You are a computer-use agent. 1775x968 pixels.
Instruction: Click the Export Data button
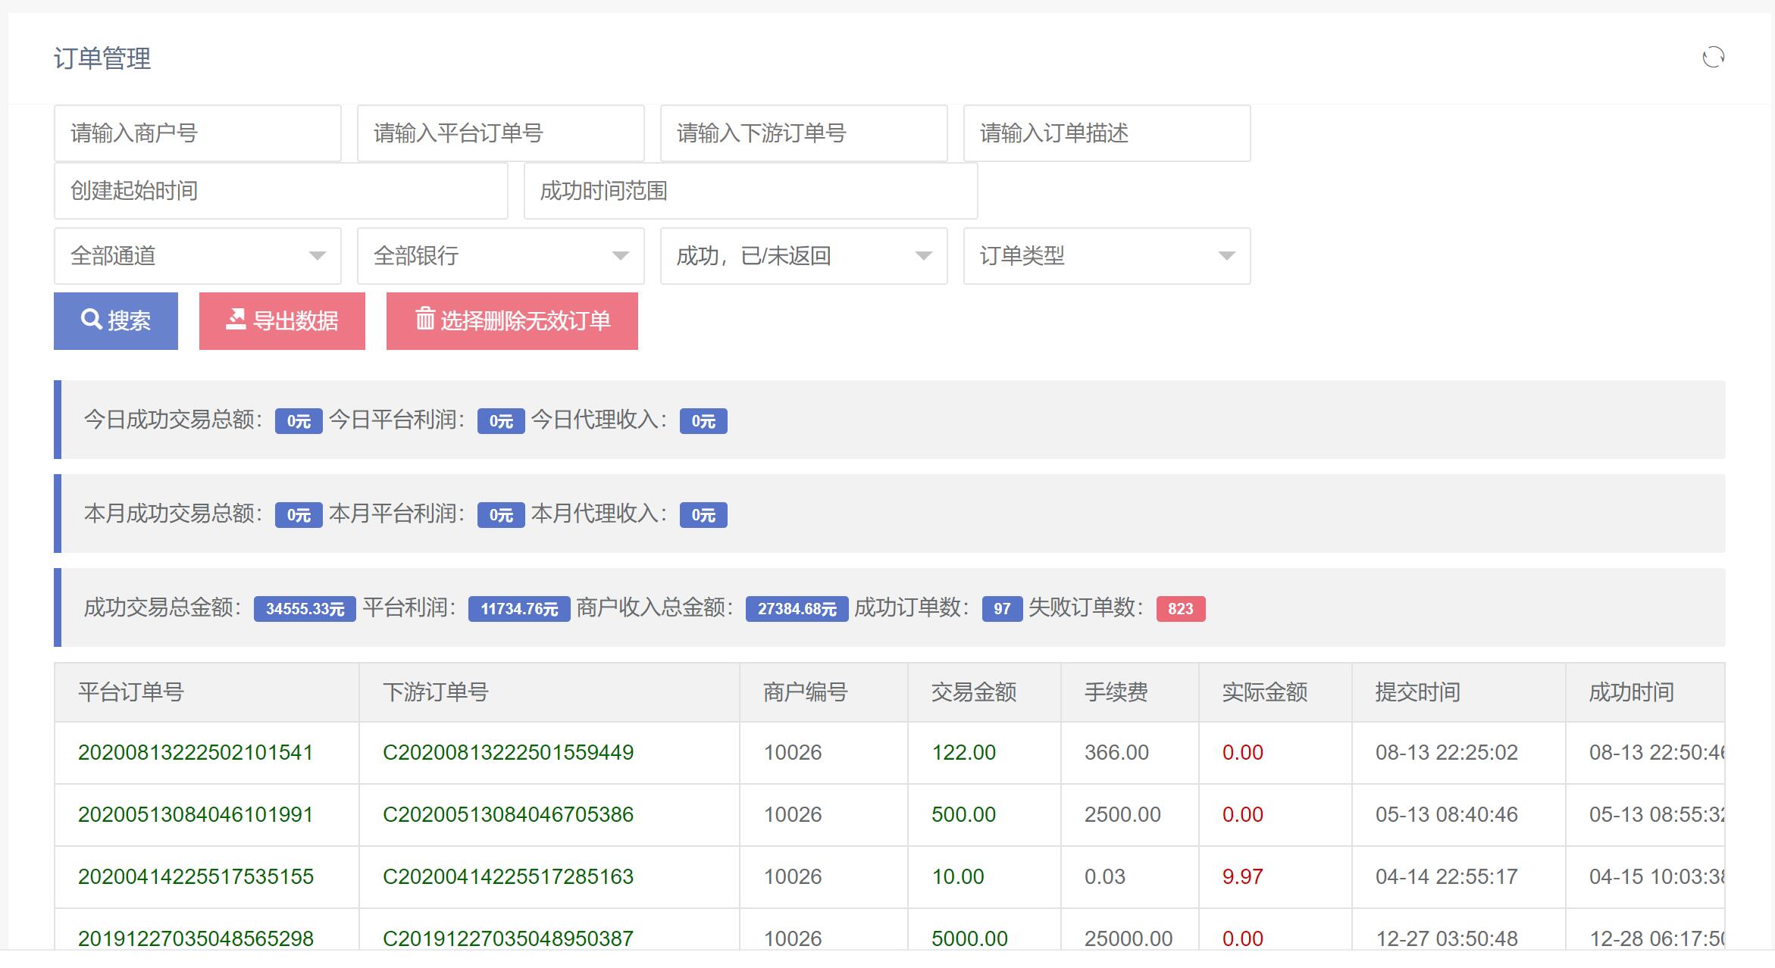coord(282,321)
